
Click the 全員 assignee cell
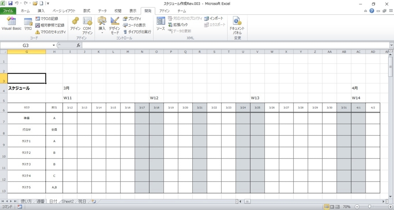point(54,130)
